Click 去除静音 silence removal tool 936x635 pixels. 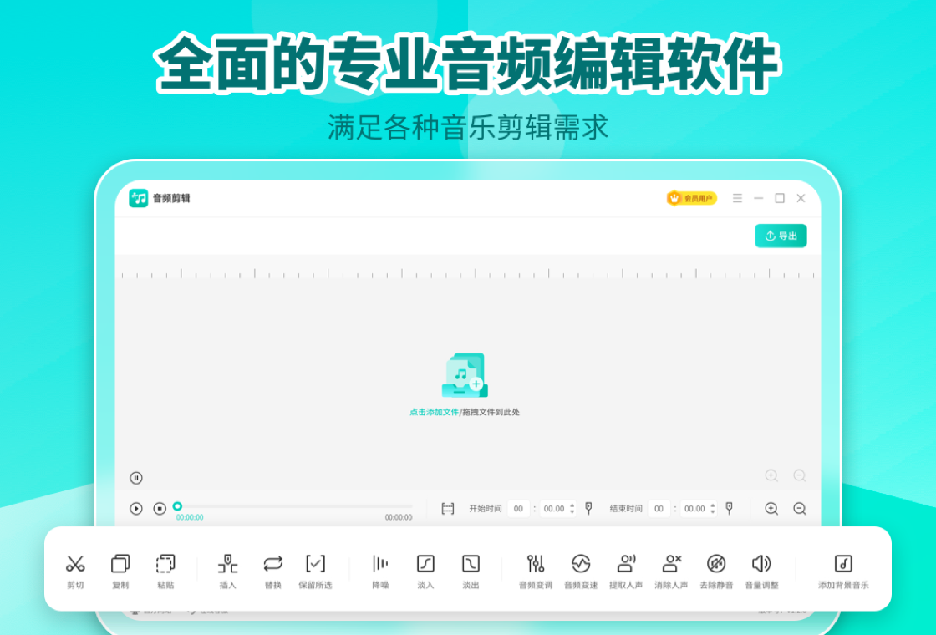[x=716, y=570]
